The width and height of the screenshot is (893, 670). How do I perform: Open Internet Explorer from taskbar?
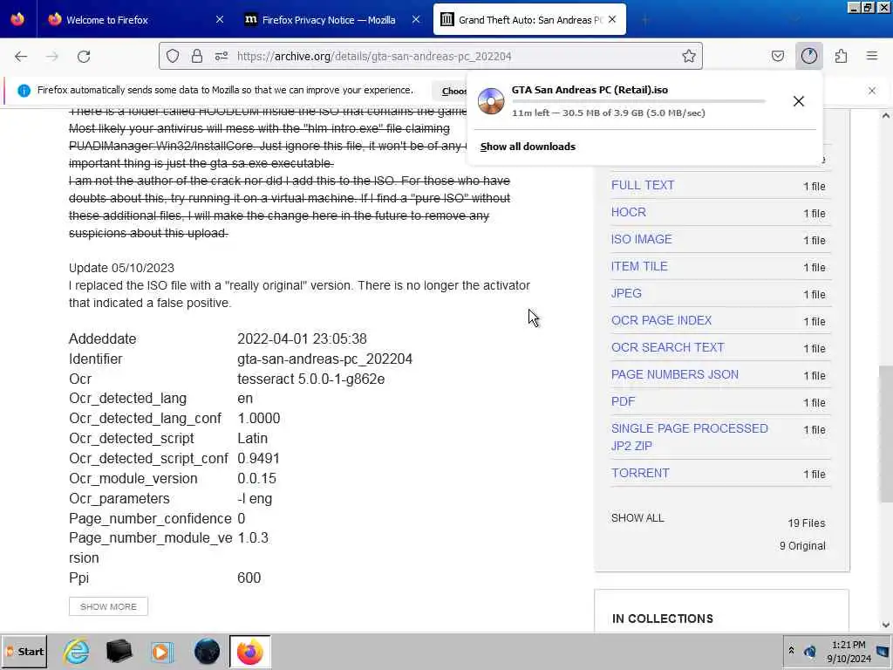[x=77, y=651]
